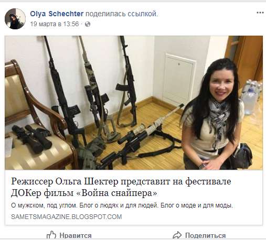The width and height of the screenshot is (266, 240).
Task: Click the water bottles in the photo
Action: pyautogui.click(x=251, y=97)
